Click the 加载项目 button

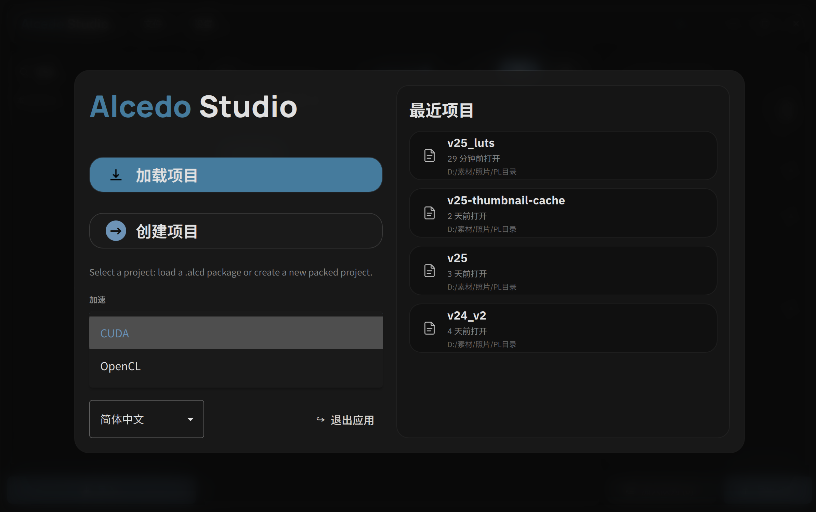click(x=236, y=175)
